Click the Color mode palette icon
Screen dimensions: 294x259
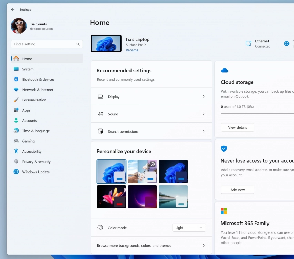click(x=100, y=228)
